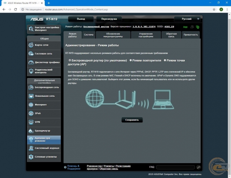The image size is (231, 178).
Task: Open the Русский language dropdown
Action: tap(187, 19)
